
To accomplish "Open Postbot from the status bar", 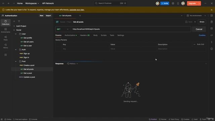I will point(153,119).
